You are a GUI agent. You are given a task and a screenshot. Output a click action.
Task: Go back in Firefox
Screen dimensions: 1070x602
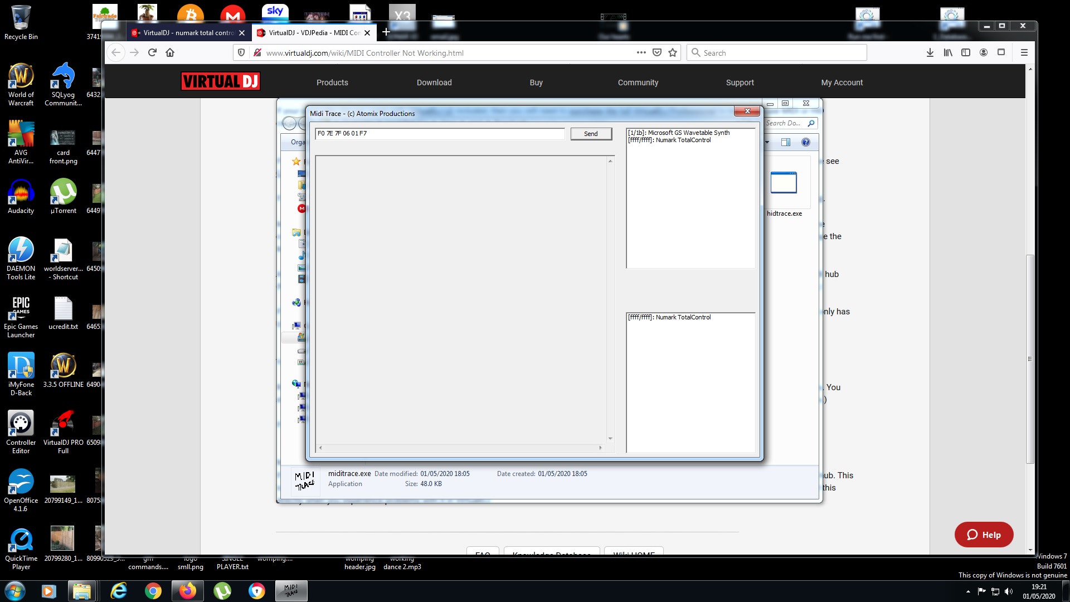(x=116, y=52)
